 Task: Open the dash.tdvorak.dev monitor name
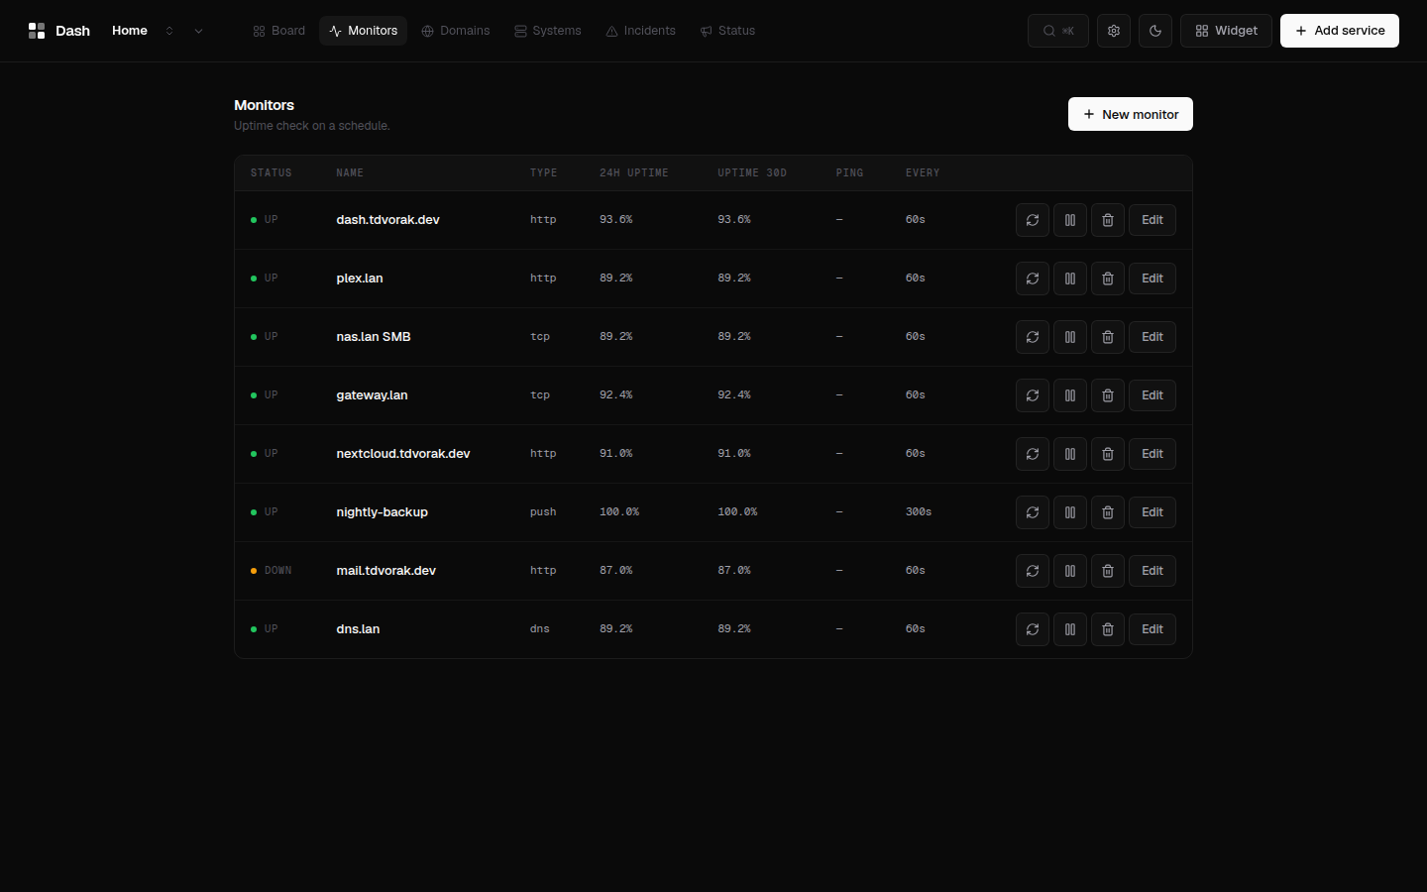pyautogui.click(x=387, y=220)
